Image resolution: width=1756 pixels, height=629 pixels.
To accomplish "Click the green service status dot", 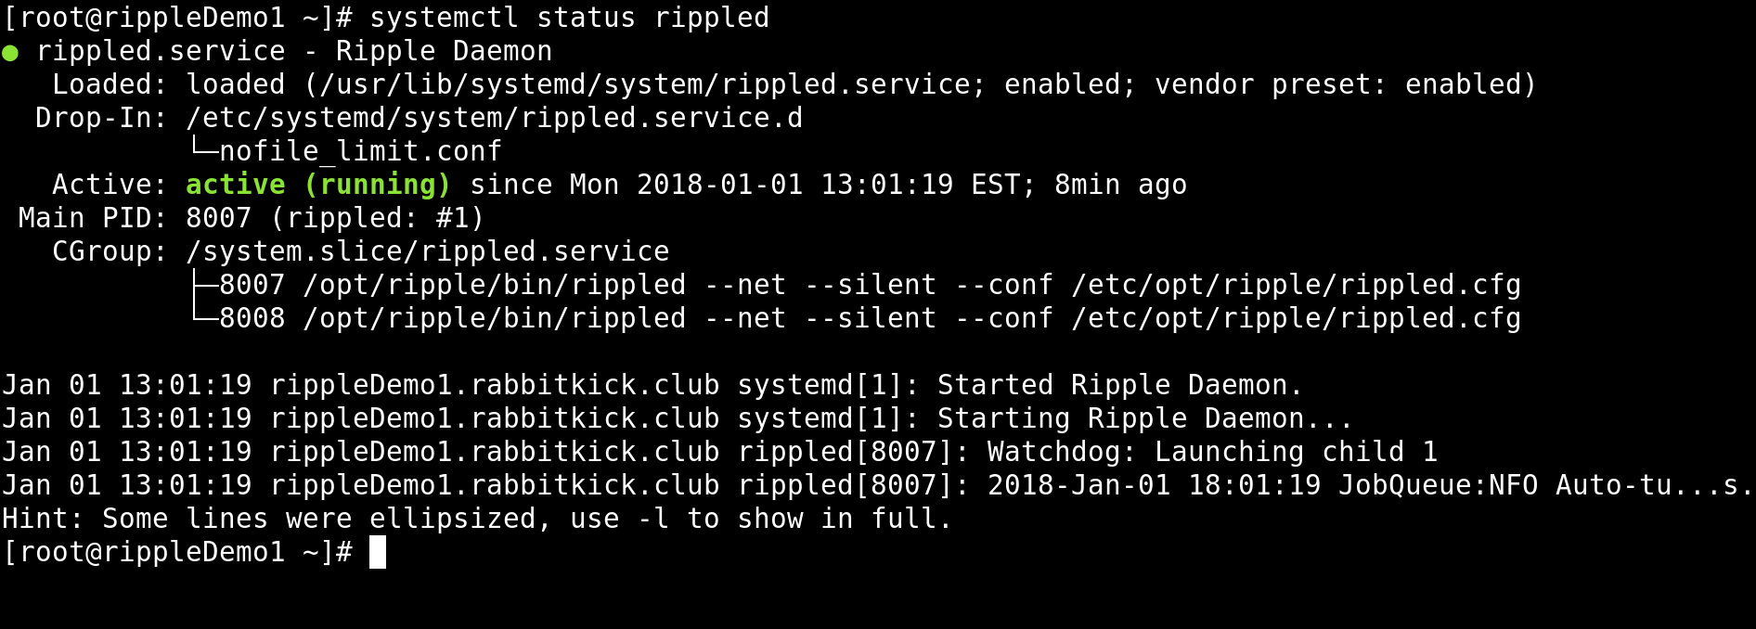I will [x=10, y=53].
